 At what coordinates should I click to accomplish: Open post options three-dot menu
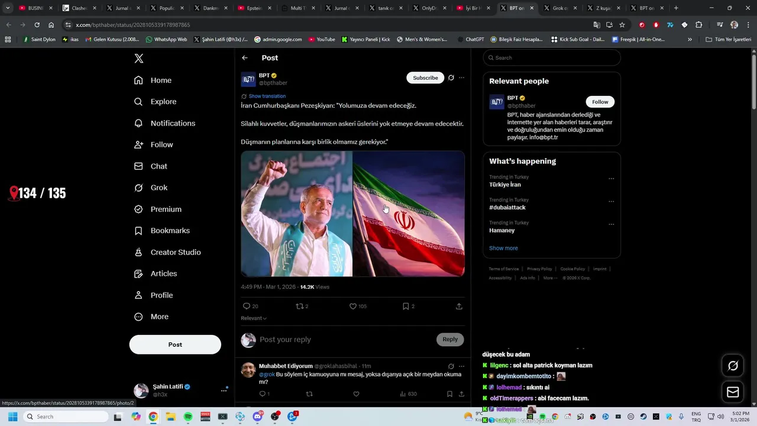[x=462, y=78]
